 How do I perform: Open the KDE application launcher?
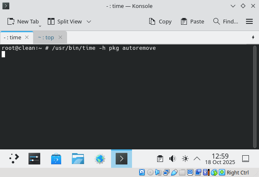click(x=14, y=159)
